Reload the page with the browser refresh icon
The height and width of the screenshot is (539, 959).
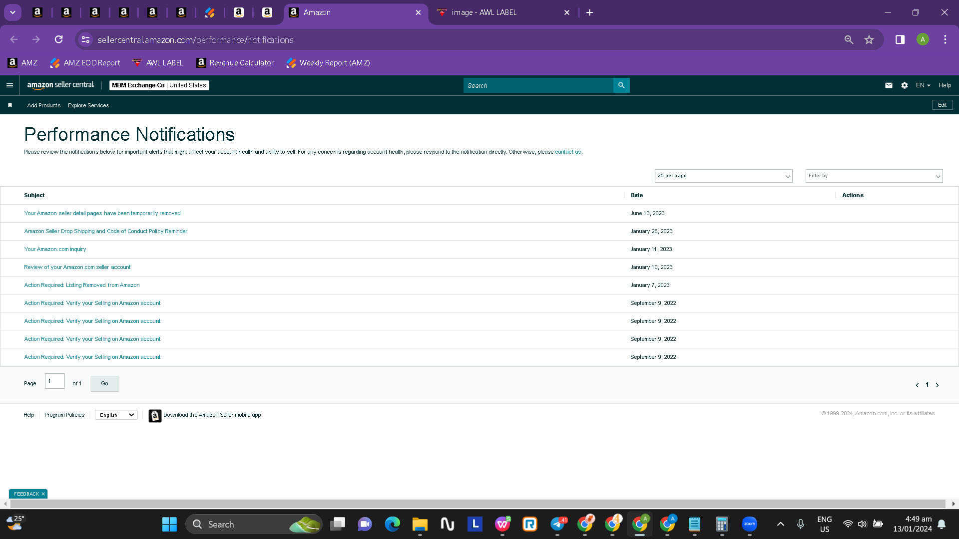[59, 39]
